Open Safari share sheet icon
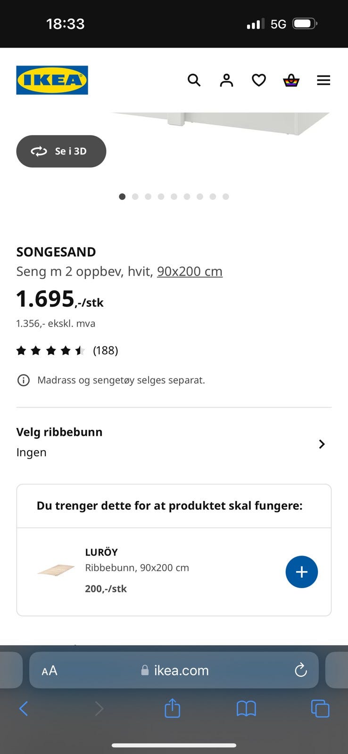 (x=173, y=708)
